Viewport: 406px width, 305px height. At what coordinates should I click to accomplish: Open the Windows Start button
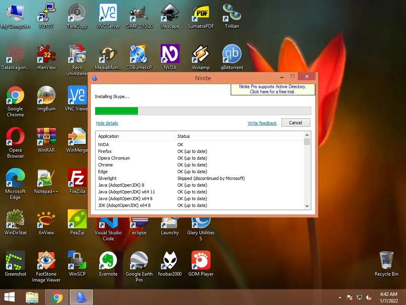pos(10,297)
